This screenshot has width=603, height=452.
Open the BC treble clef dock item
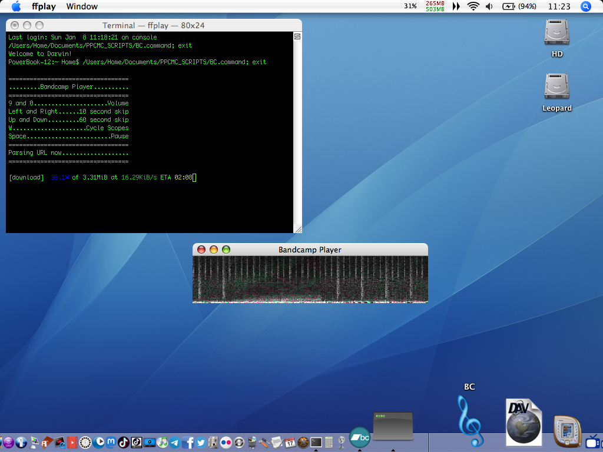point(471,421)
